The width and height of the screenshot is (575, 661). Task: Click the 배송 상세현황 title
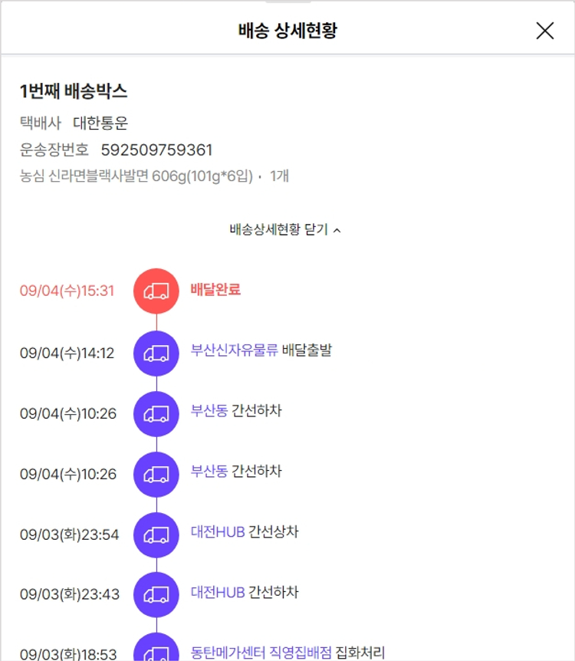(x=287, y=31)
